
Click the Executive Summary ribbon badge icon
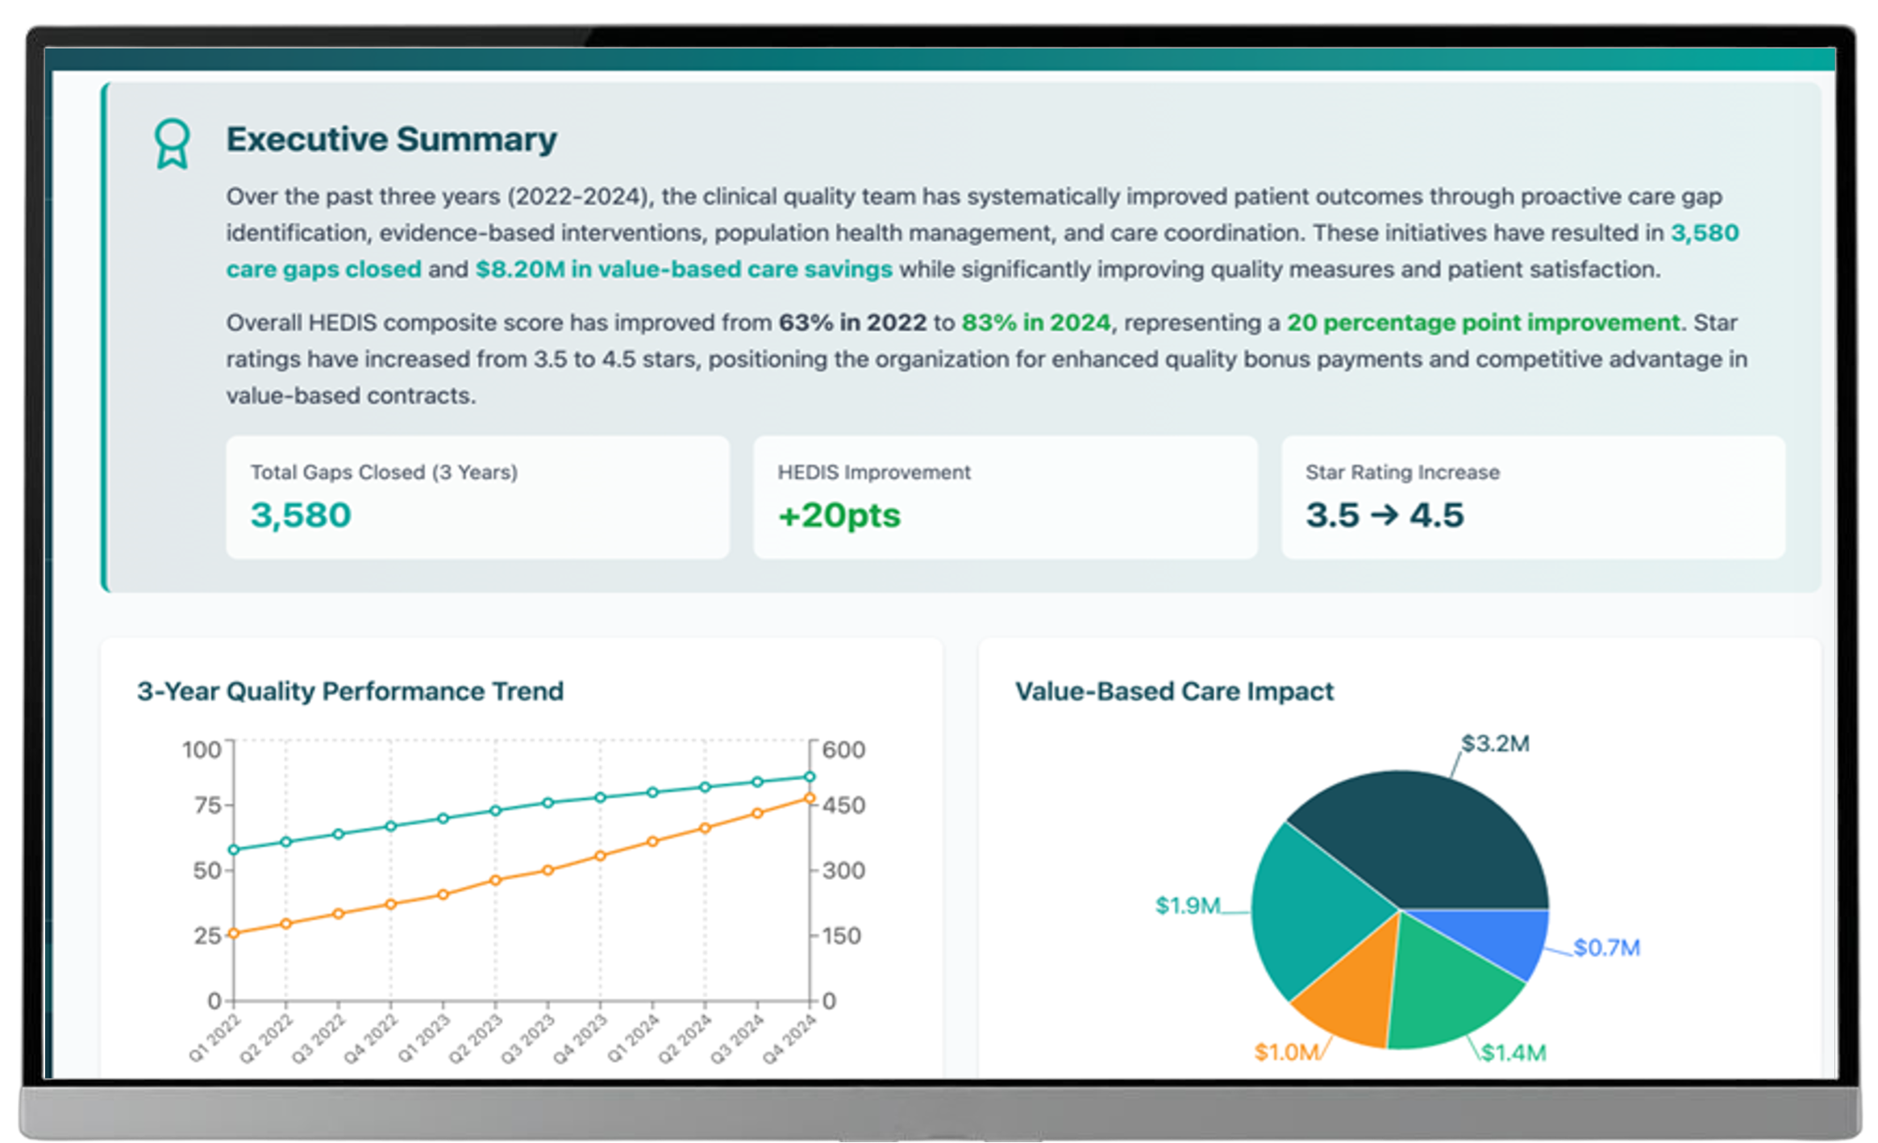point(172,142)
